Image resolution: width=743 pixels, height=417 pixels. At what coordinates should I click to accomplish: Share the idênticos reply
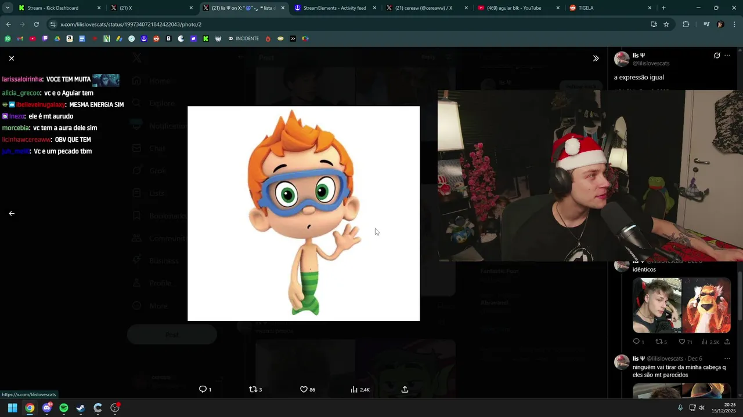coord(727,342)
